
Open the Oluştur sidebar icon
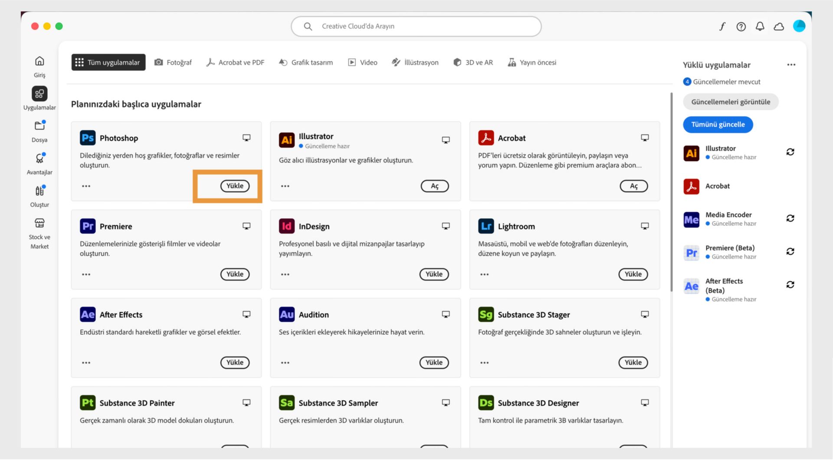coord(39,191)
